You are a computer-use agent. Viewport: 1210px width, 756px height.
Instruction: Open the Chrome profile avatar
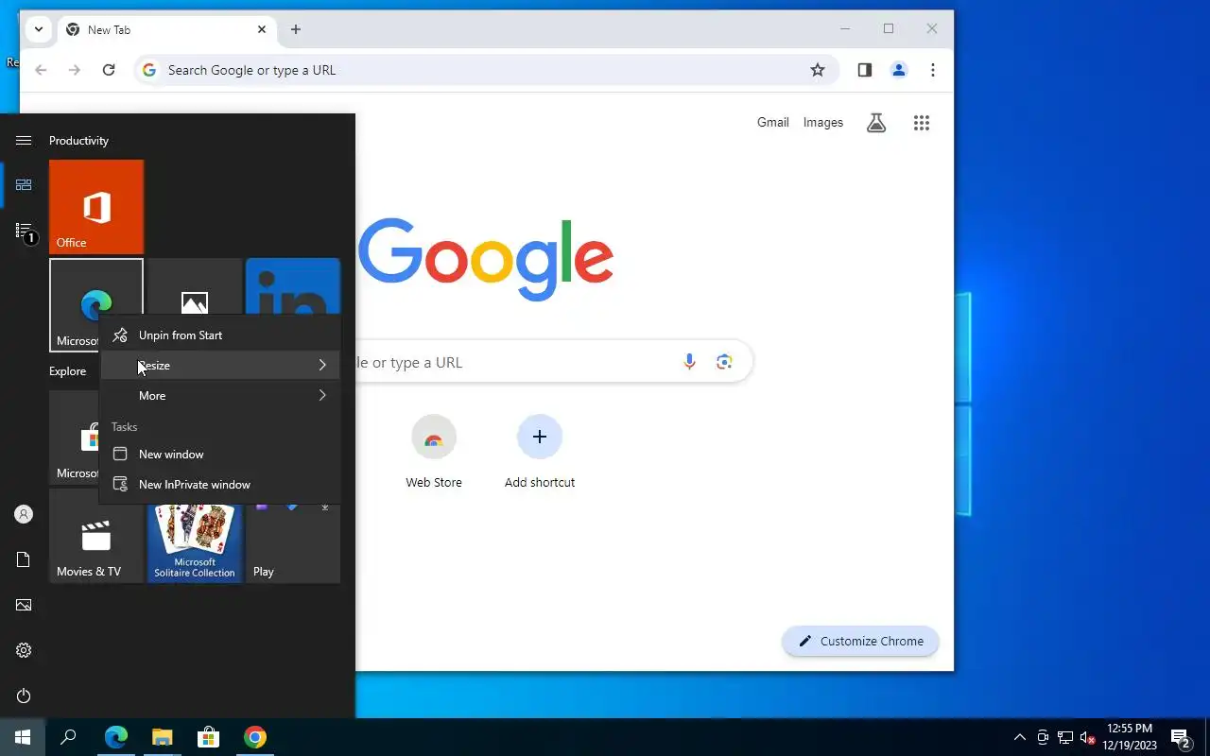[x=899, y=70]
